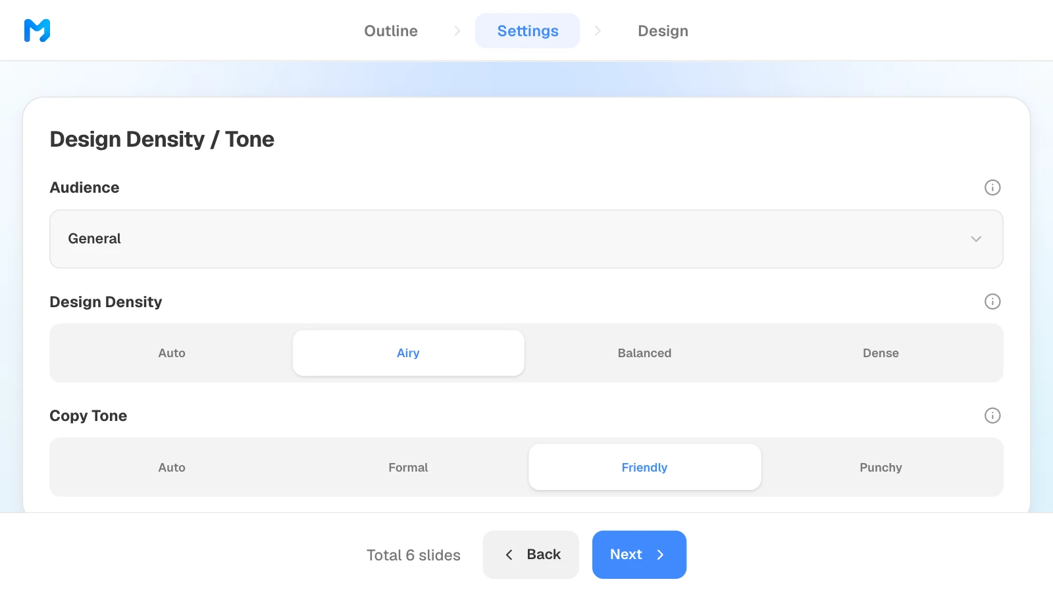Pick Dense design density
1053x592 pixels.
click(x=881, y=353)
